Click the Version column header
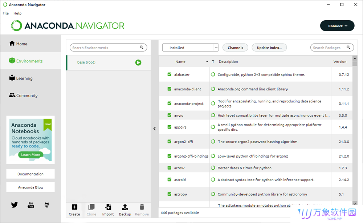The height and width of the screenshot is (223, 363). click(x=340, y=61)
